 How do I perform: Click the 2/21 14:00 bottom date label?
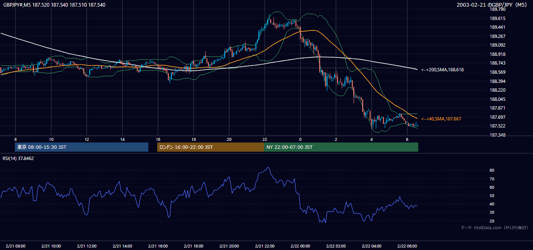(122, 246)
